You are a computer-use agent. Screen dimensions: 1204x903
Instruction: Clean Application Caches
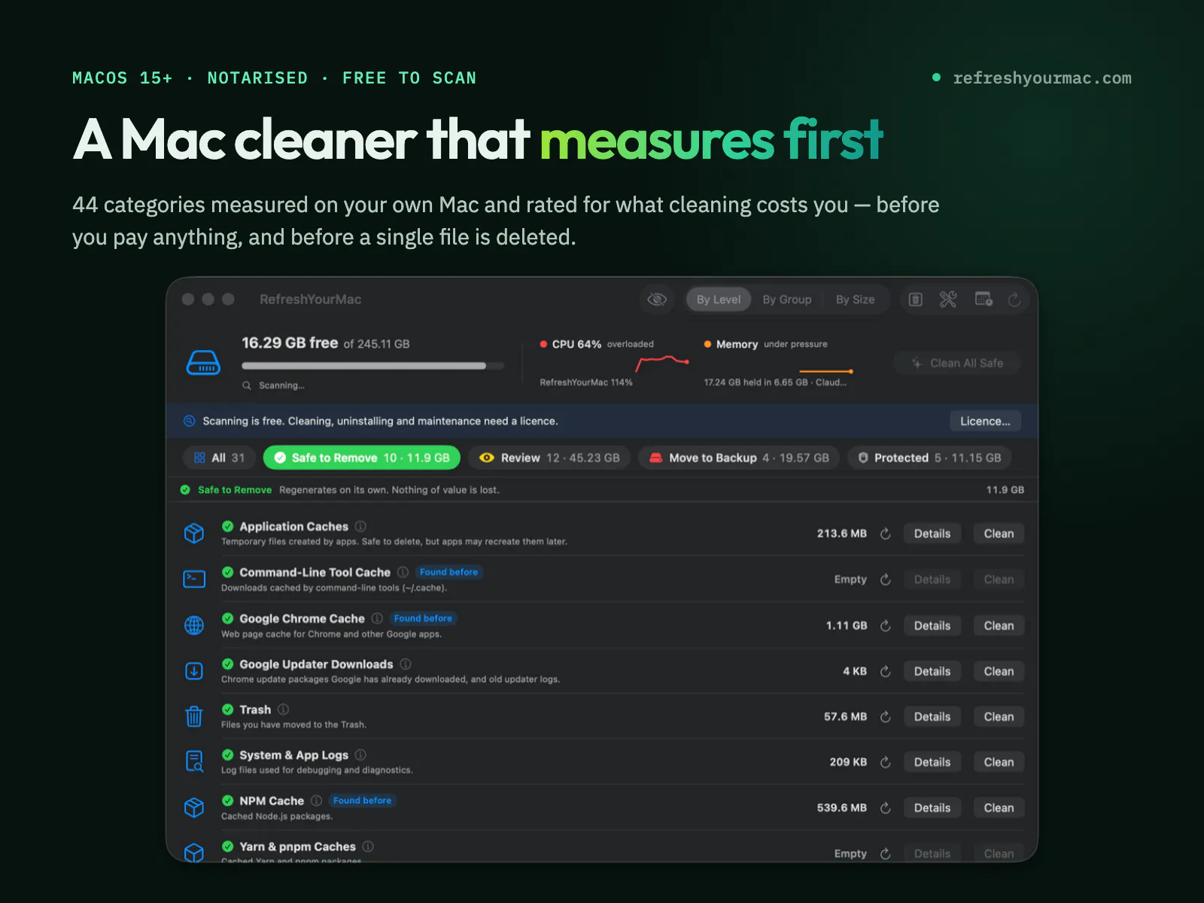(x=999, y=534)
